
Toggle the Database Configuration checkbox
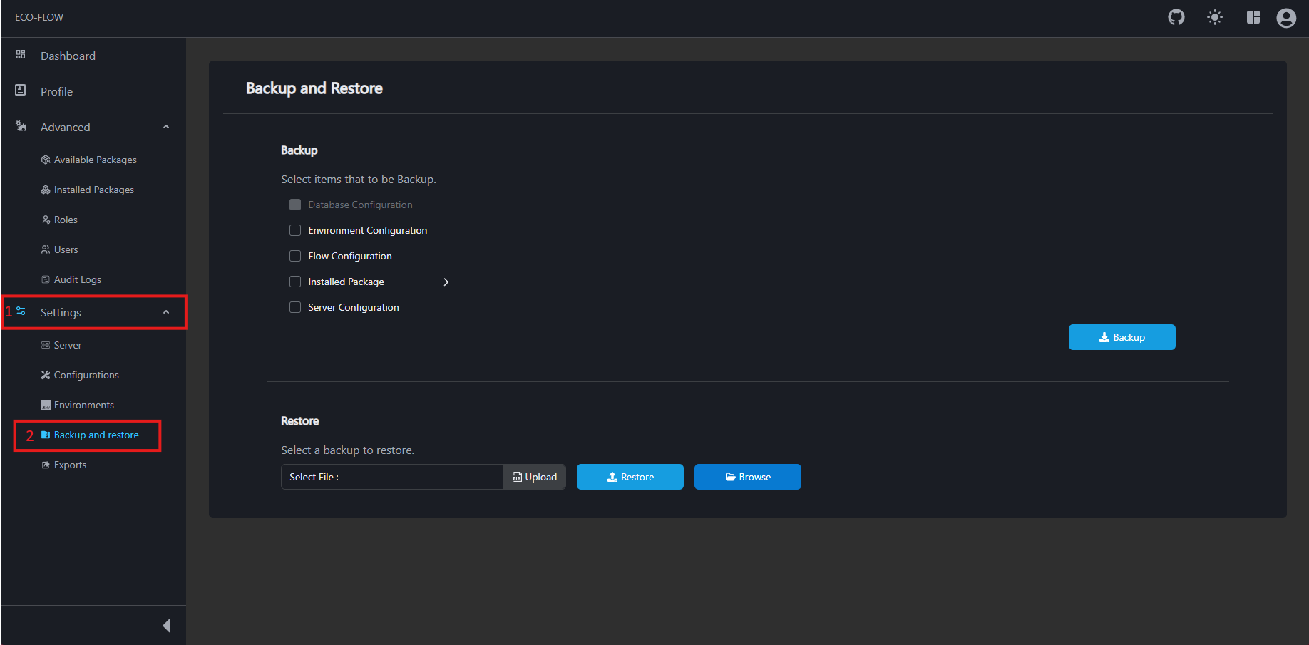point(295,205)
